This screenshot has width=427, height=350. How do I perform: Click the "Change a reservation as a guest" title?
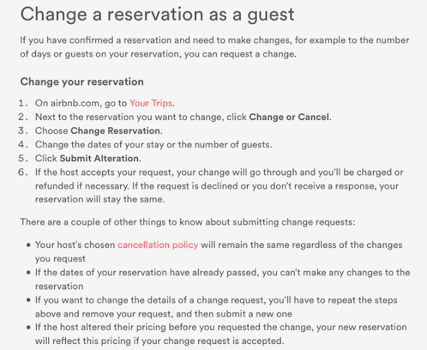pos(157,13)
